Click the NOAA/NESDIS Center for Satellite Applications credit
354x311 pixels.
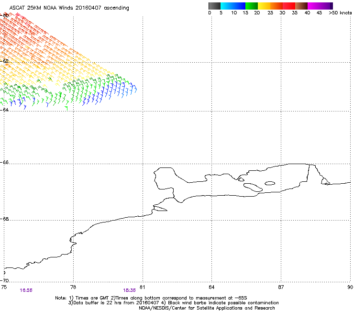point(207,308)
